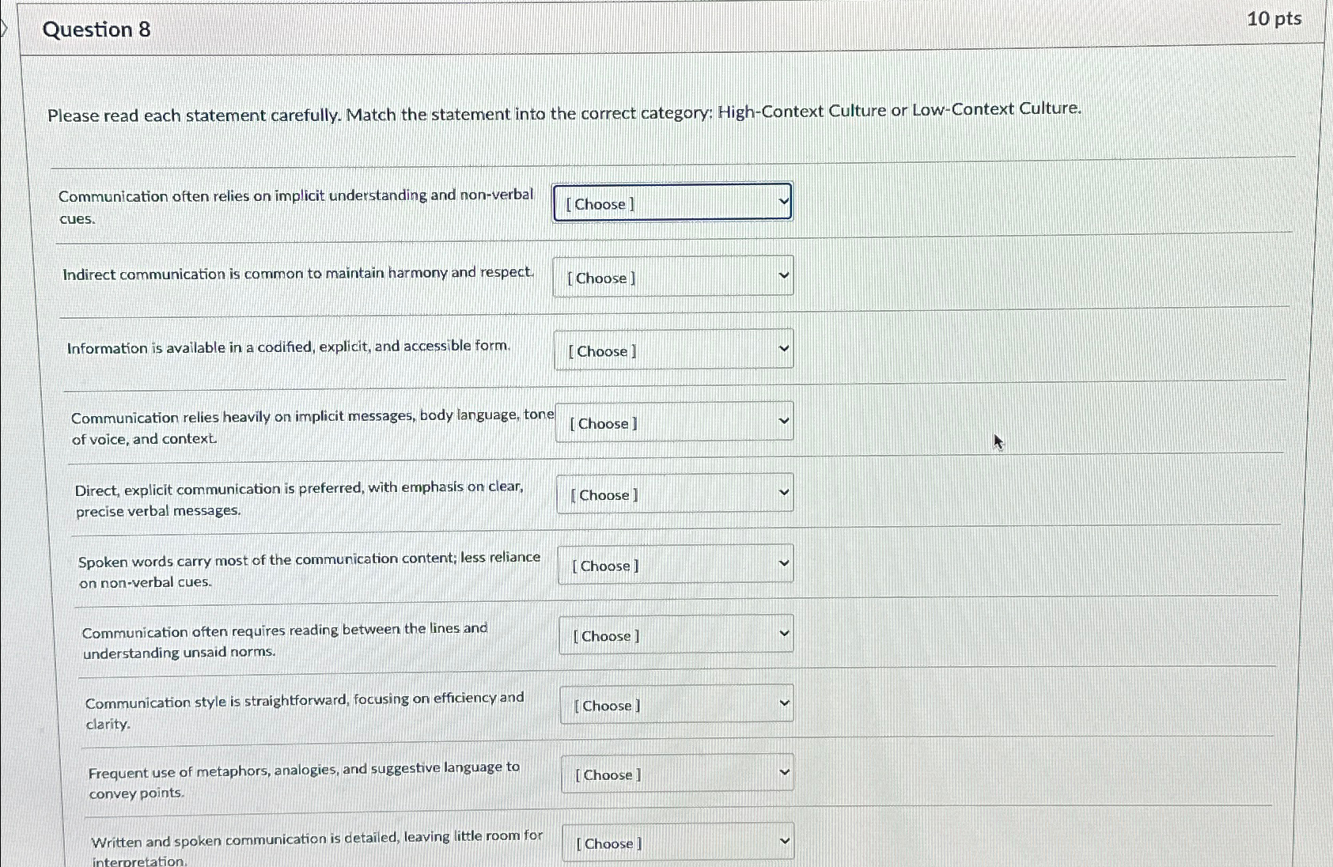This screenshot has width=1333, height=867.
Task: Open dropdown for indirect communication maintaining harmony
Action: [673, 276]
